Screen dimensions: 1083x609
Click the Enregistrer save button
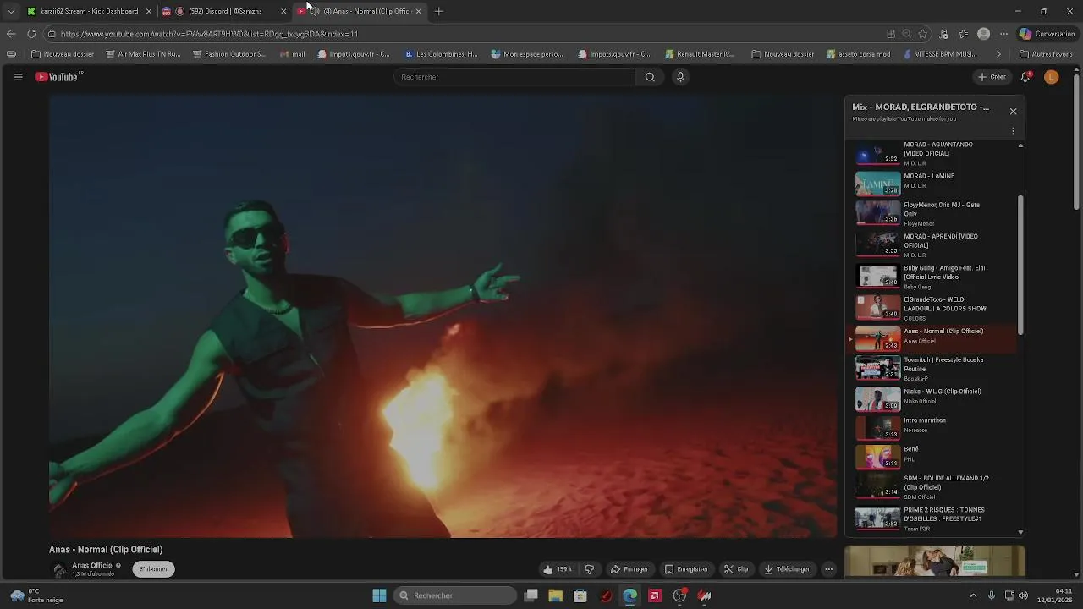click(686, 569)
